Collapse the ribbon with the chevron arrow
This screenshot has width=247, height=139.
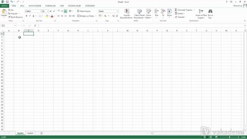tap(245, 20)
